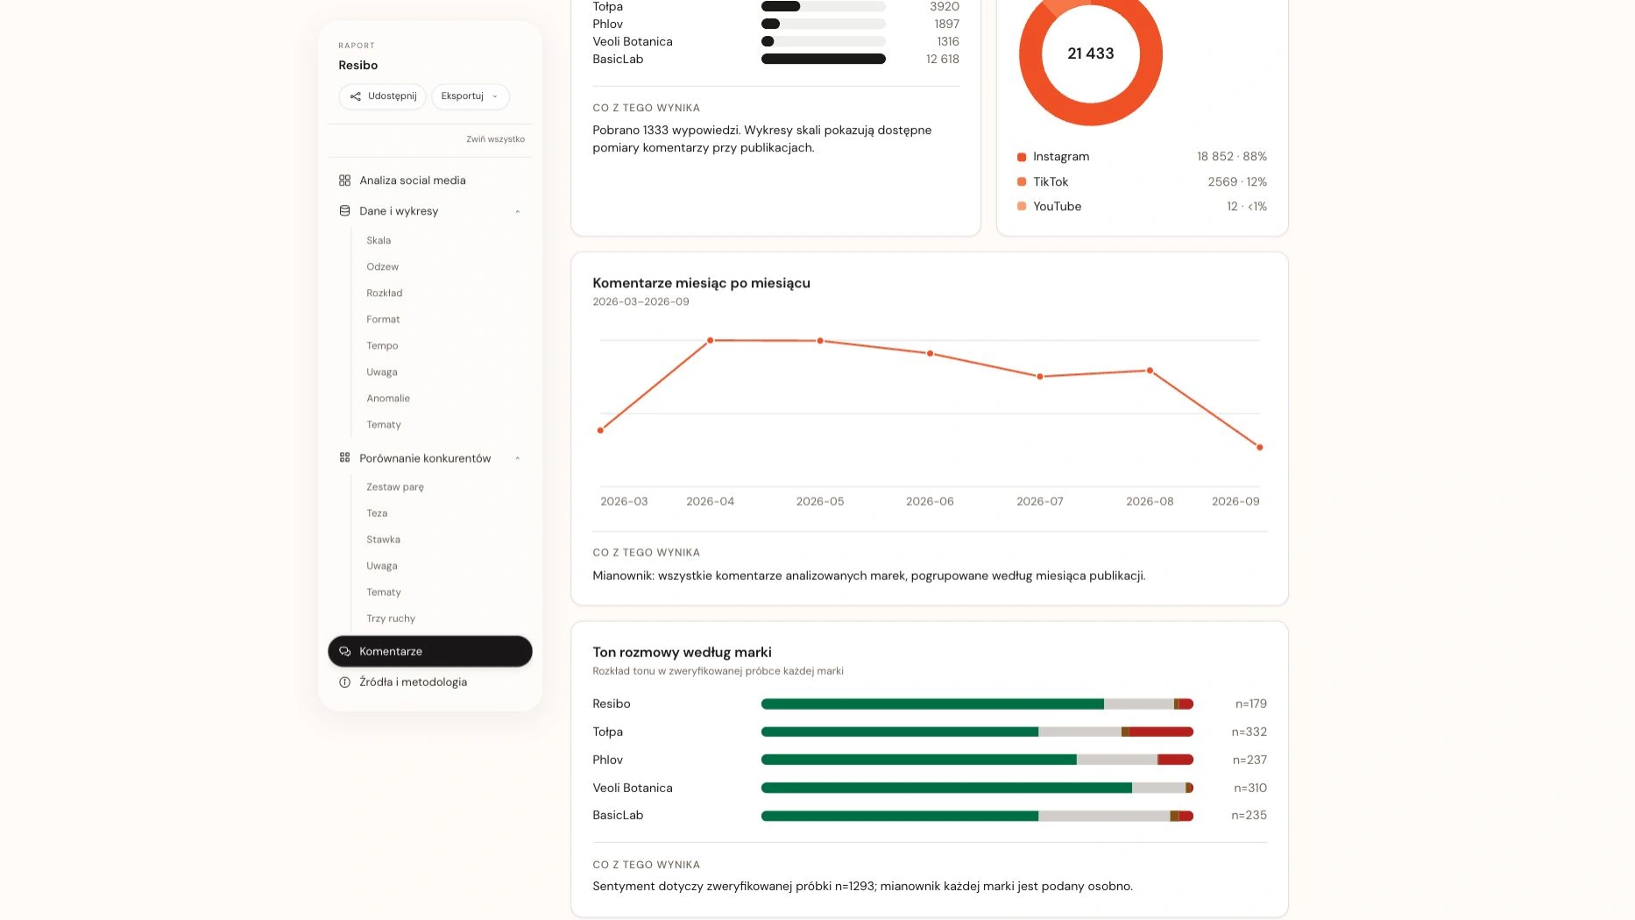Click the Instagram legend color swatch
Viewport: 1635px width, 920px height.
pos(1022,157)
